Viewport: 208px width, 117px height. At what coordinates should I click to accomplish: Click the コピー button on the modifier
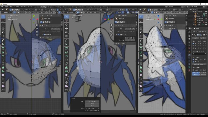203,38
